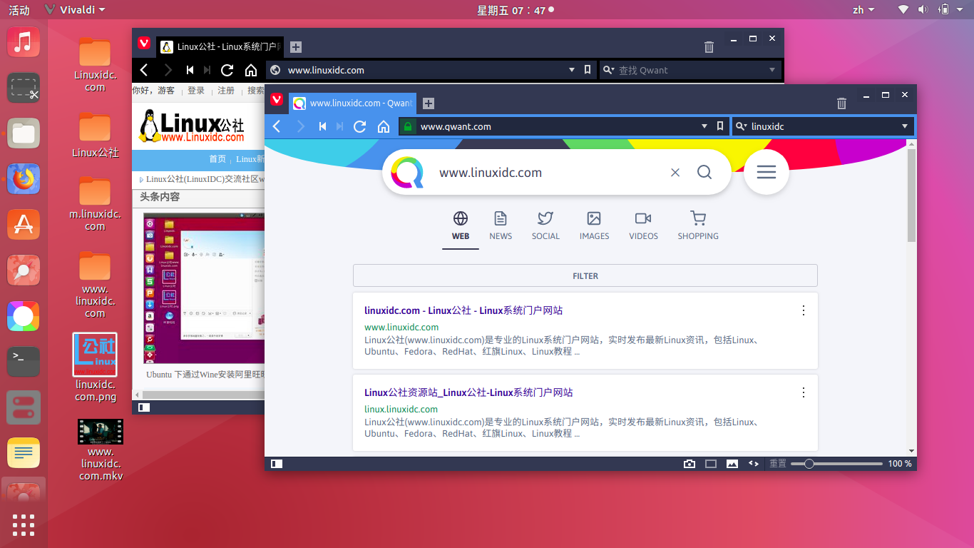Expand Qwant search dropdown in back window
Image resolution: width=974 pixels, height=548 pixels.
point(772,70)
